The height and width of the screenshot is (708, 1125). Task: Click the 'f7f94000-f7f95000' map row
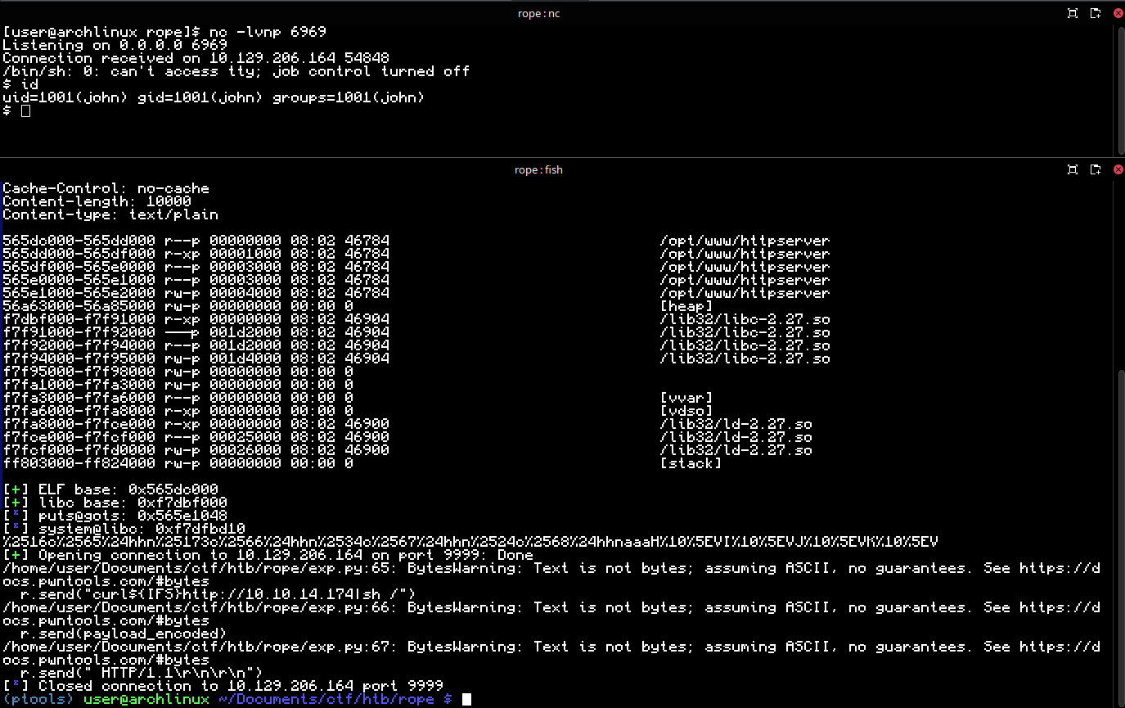[x=416, y=359]
